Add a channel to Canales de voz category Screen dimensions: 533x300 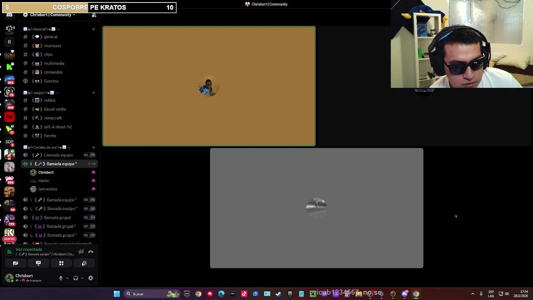click(93, 147)
